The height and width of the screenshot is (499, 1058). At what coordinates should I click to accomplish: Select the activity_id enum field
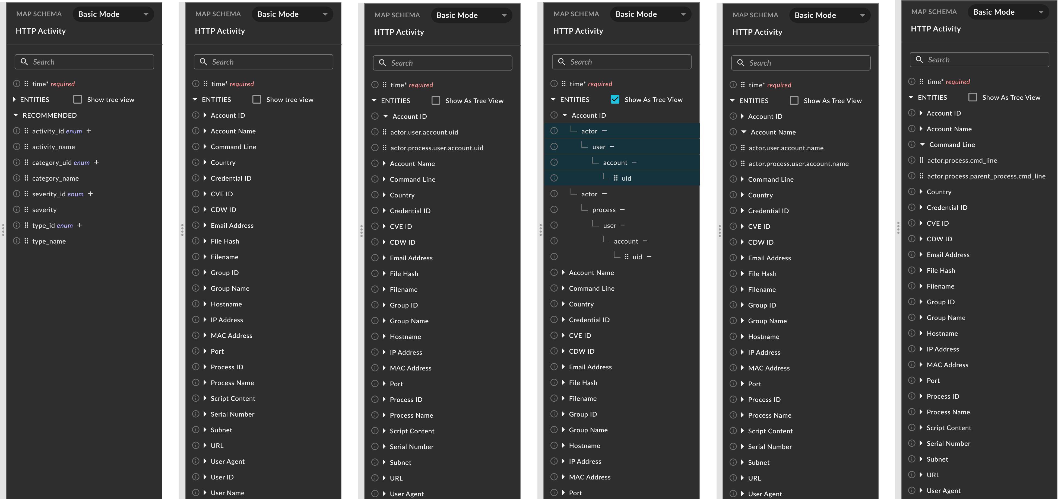click(x=57, y=131)
